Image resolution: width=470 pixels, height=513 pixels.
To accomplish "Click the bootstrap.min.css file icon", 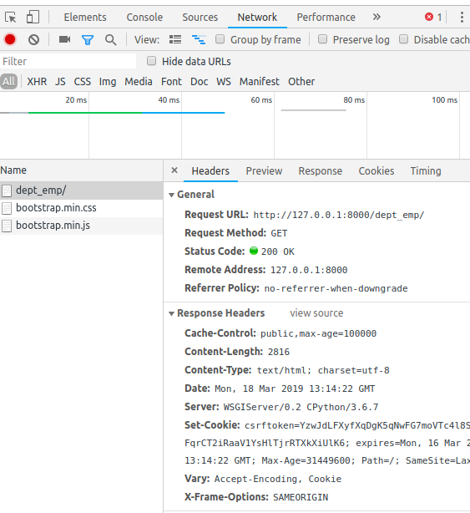I will [7, 208].
